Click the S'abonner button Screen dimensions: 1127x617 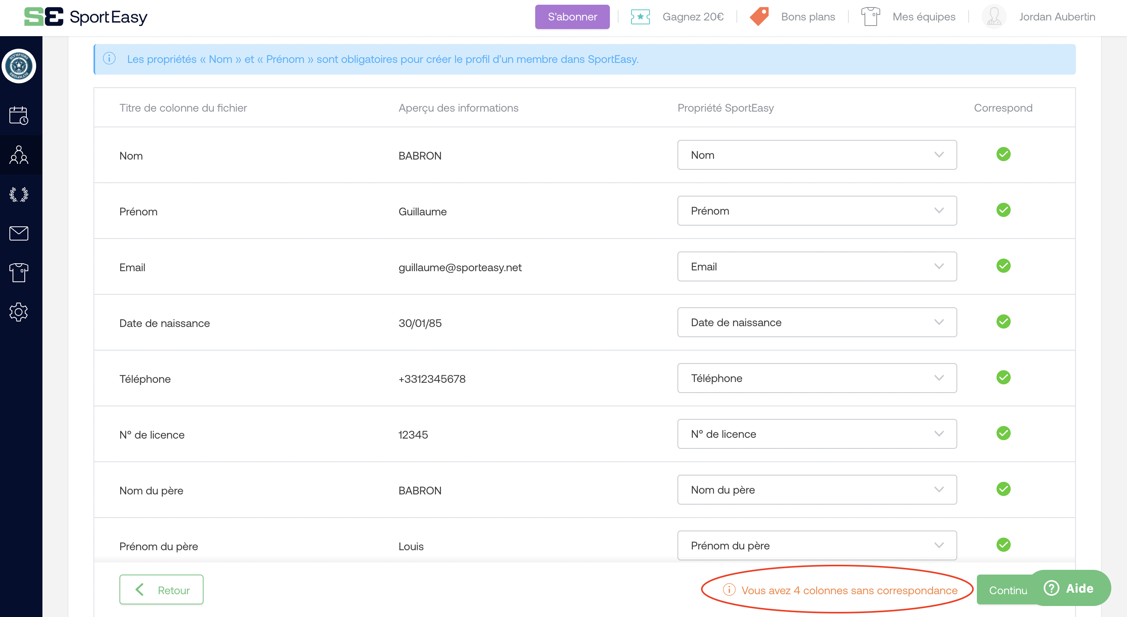coord(572,17)
